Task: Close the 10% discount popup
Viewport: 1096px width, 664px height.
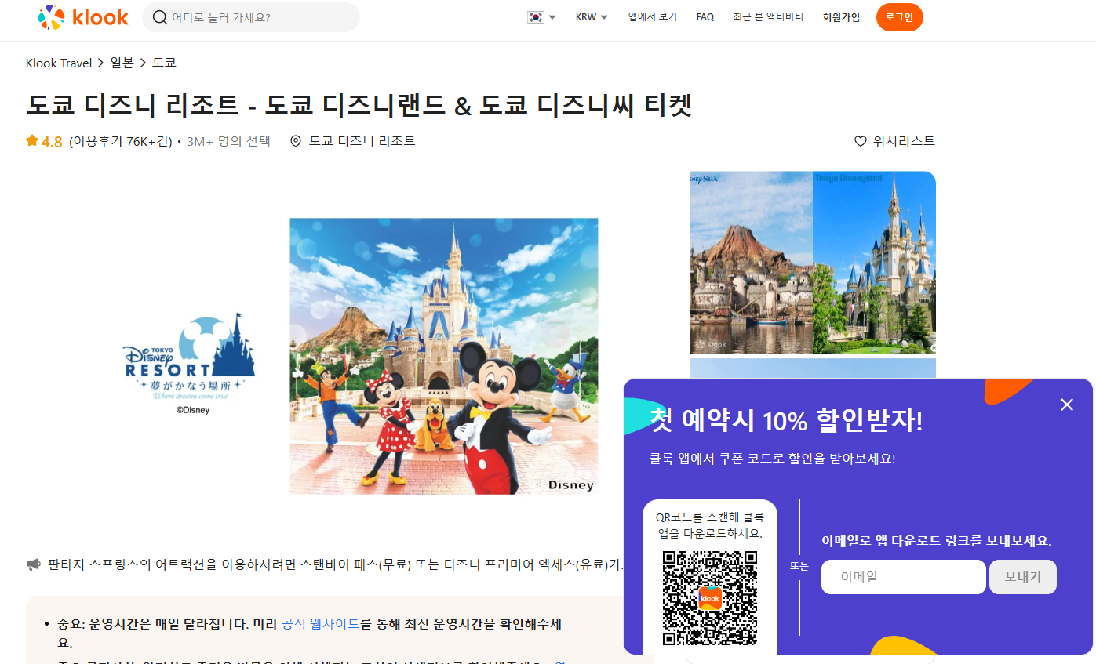Action: click(x=1066, y=405)
